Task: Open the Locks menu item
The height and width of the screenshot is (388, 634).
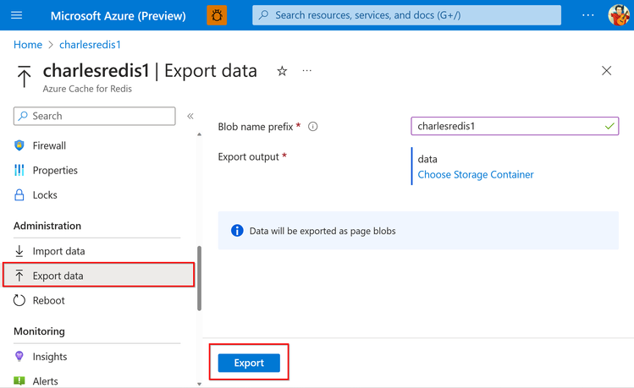Action: coord(45,194)
